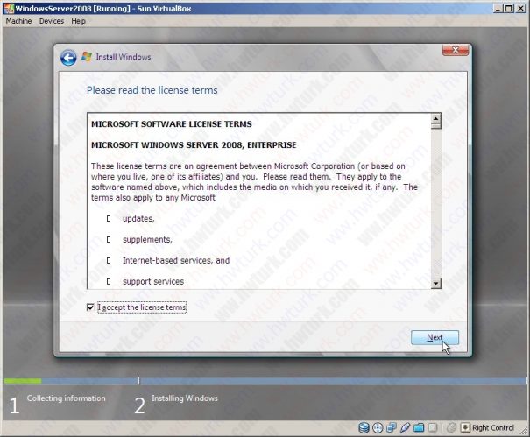The height and width of the screenshot is (437, 530).
Task: Click the "Right Control" host key label
Action: pyautogui.click(x=493, y=428)
